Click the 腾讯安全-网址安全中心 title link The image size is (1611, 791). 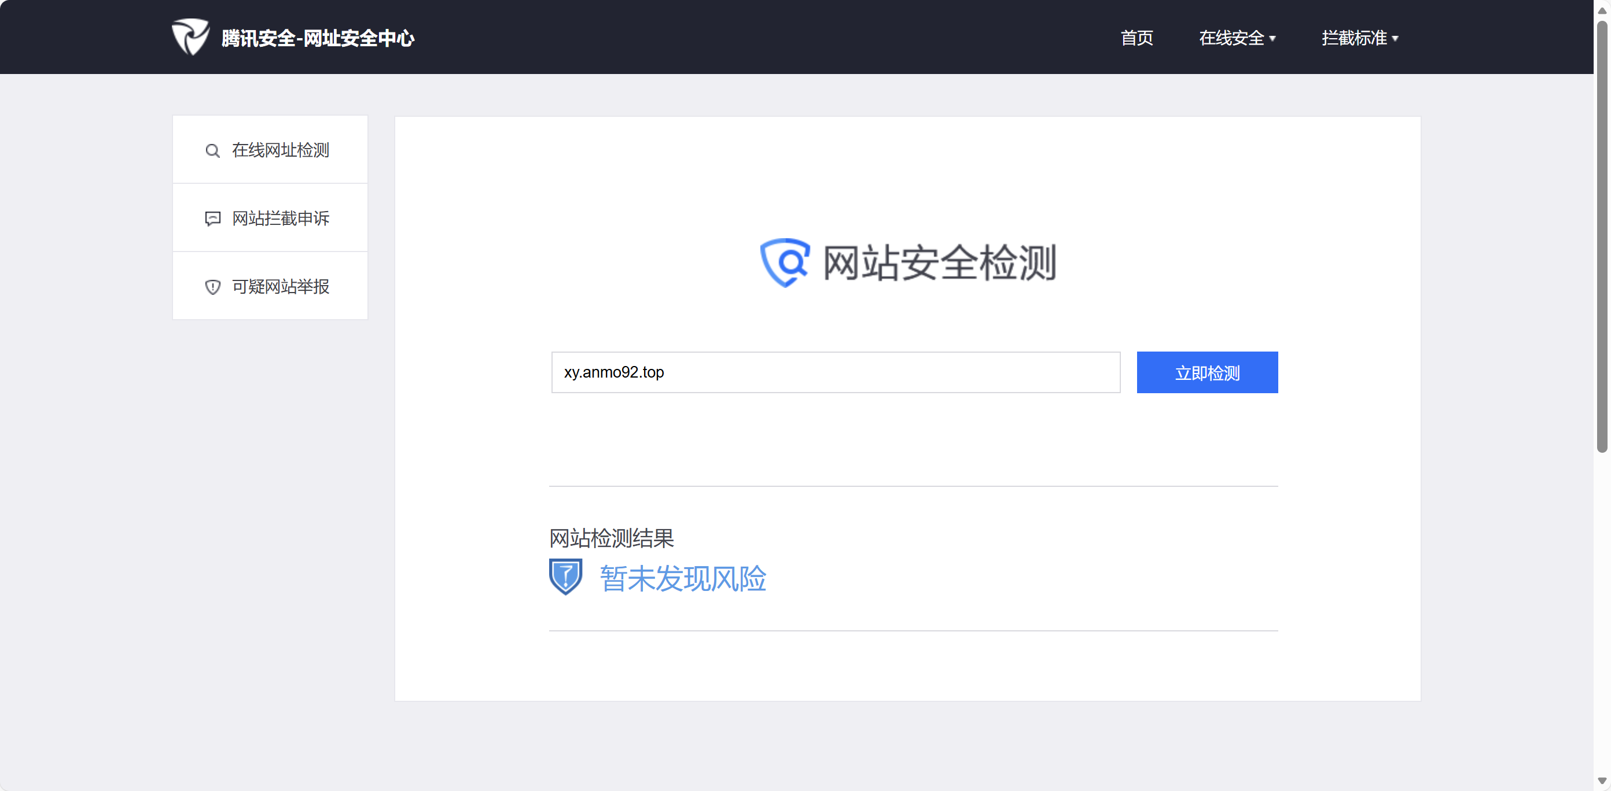coord(318,38)
